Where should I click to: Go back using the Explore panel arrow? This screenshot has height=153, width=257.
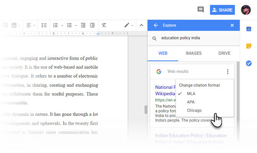(x=156, y=25)
